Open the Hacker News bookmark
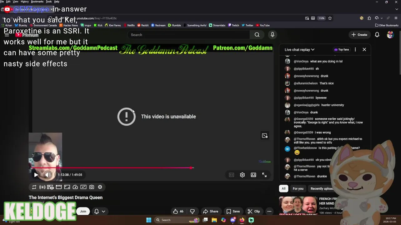This screenshot has height=225, width=401. point(68,25)
